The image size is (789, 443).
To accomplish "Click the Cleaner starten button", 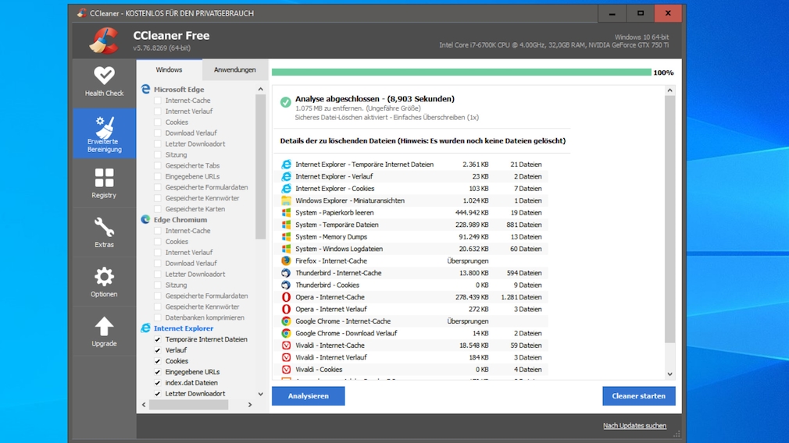I will (x=639, y=396).
